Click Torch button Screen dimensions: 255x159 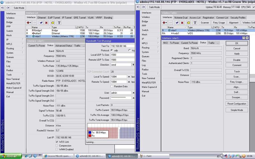click(x=237, y=72)
